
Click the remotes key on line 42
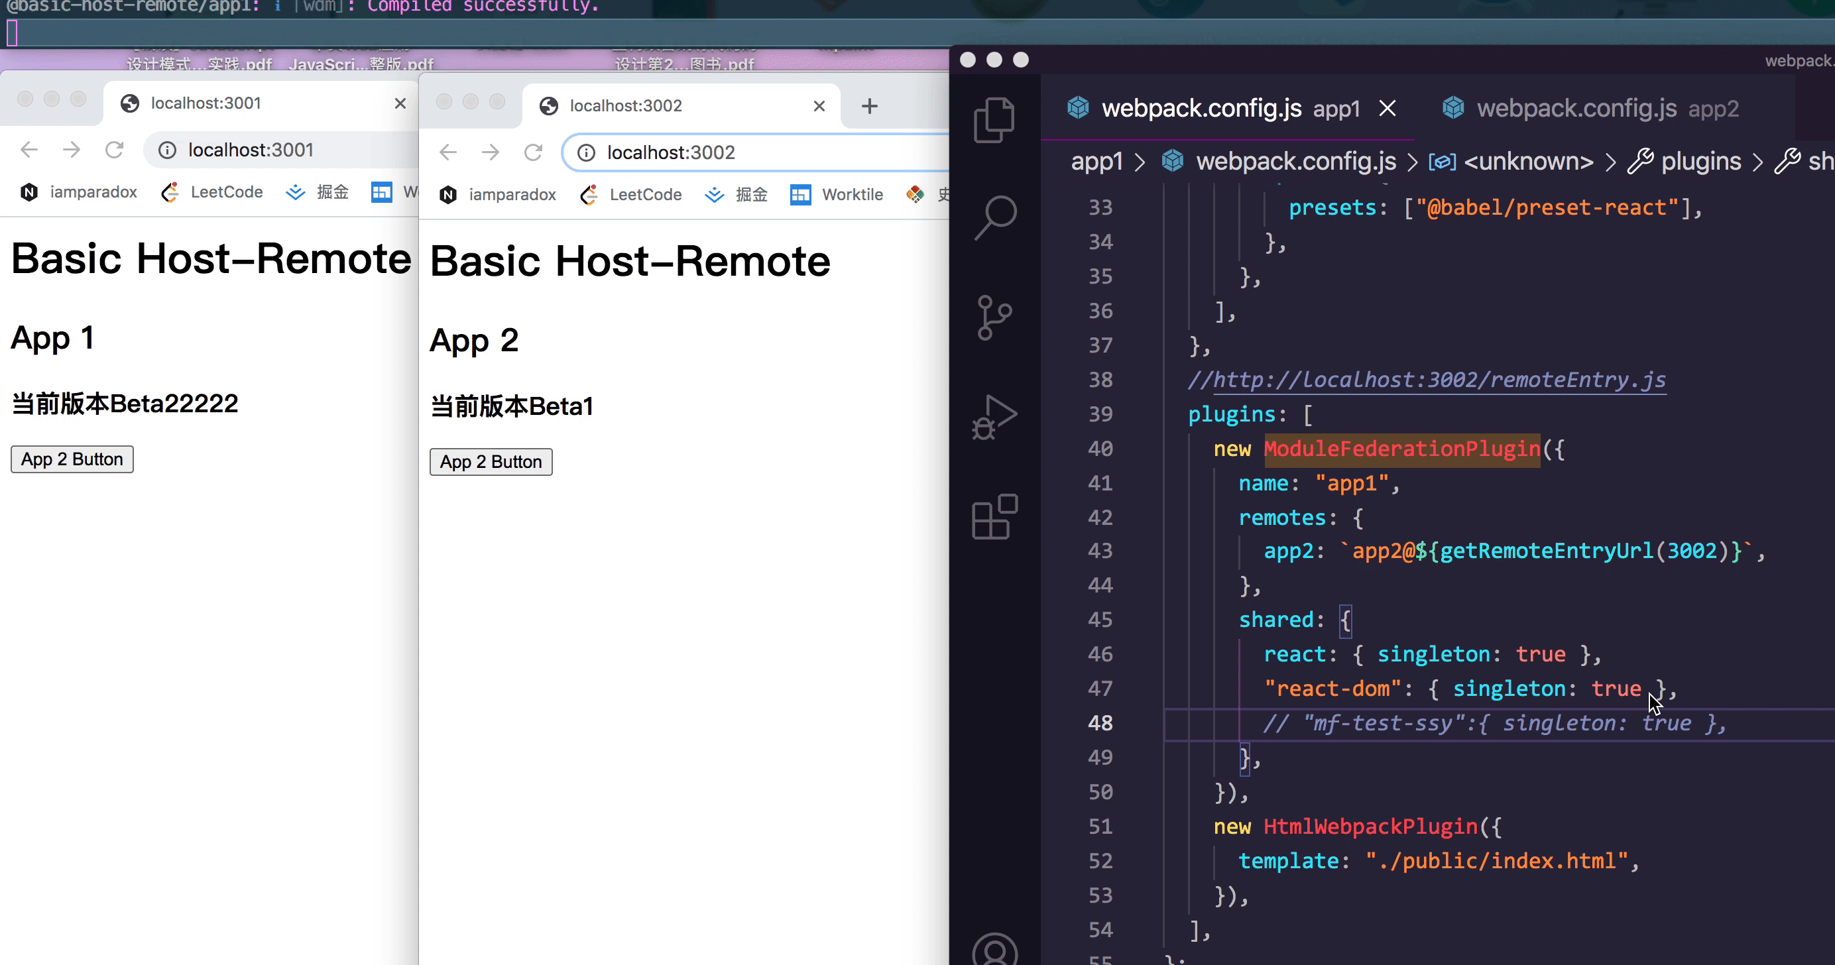point(1282,517)
